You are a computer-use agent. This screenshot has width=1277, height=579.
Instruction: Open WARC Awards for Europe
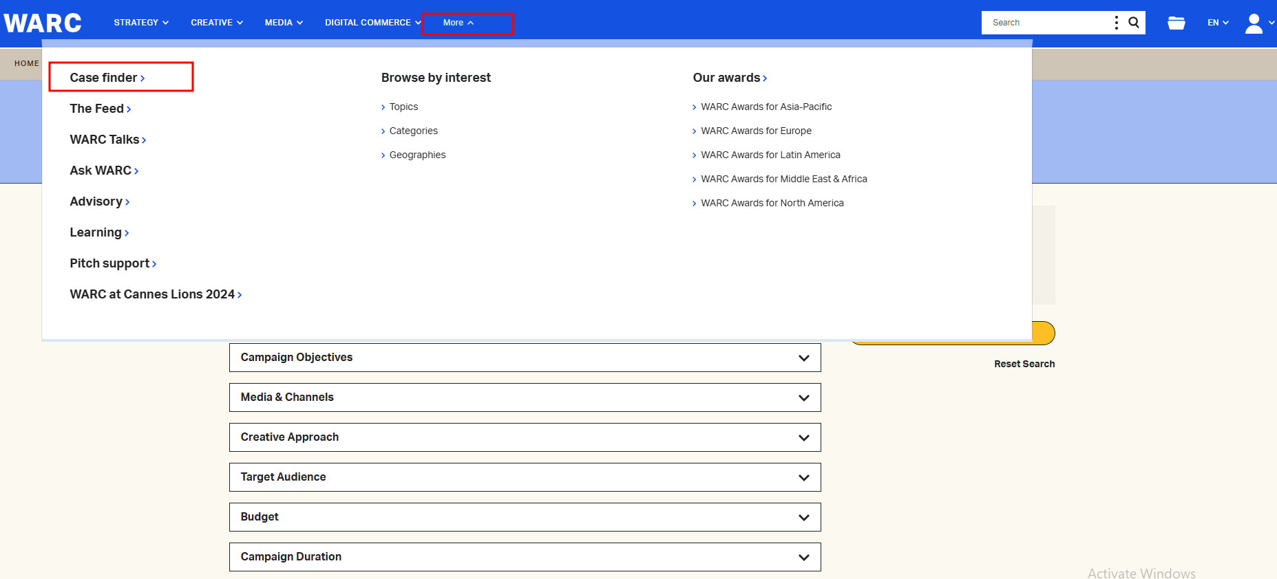pos(756,131)
